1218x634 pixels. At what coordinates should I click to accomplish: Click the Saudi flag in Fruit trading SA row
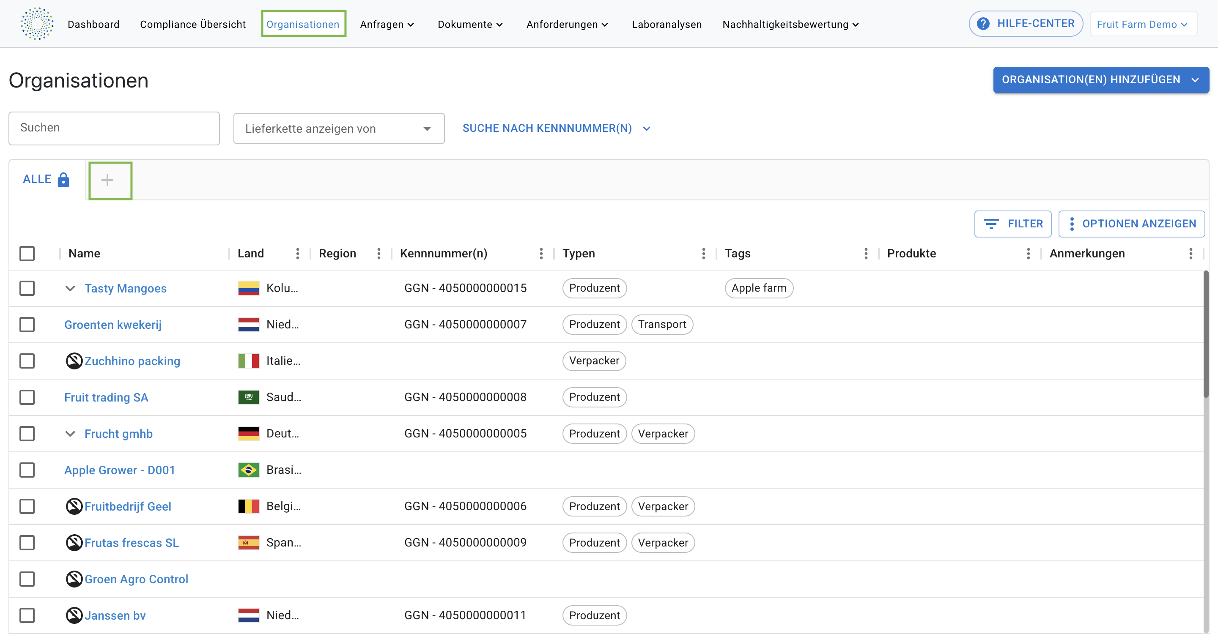tap(248, 397)
